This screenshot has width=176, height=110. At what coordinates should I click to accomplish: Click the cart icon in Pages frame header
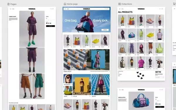click(53, 9)
